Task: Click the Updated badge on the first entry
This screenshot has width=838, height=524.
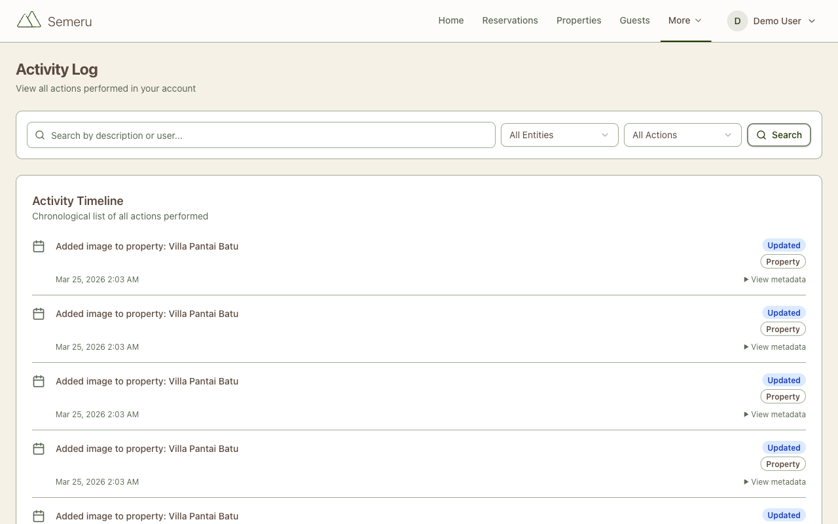Action: pos(784,246)
